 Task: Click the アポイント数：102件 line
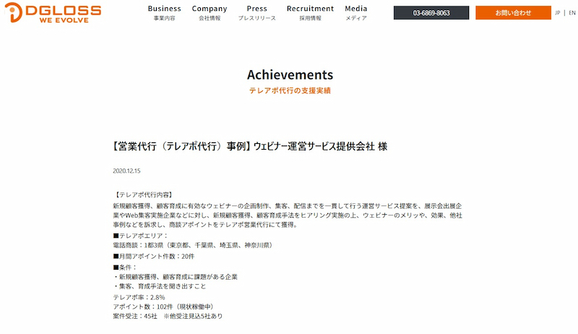(x=164, y=307)
